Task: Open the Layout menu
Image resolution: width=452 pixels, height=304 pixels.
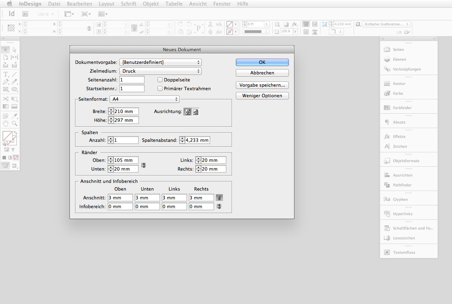Action: [x=106, y=4]
